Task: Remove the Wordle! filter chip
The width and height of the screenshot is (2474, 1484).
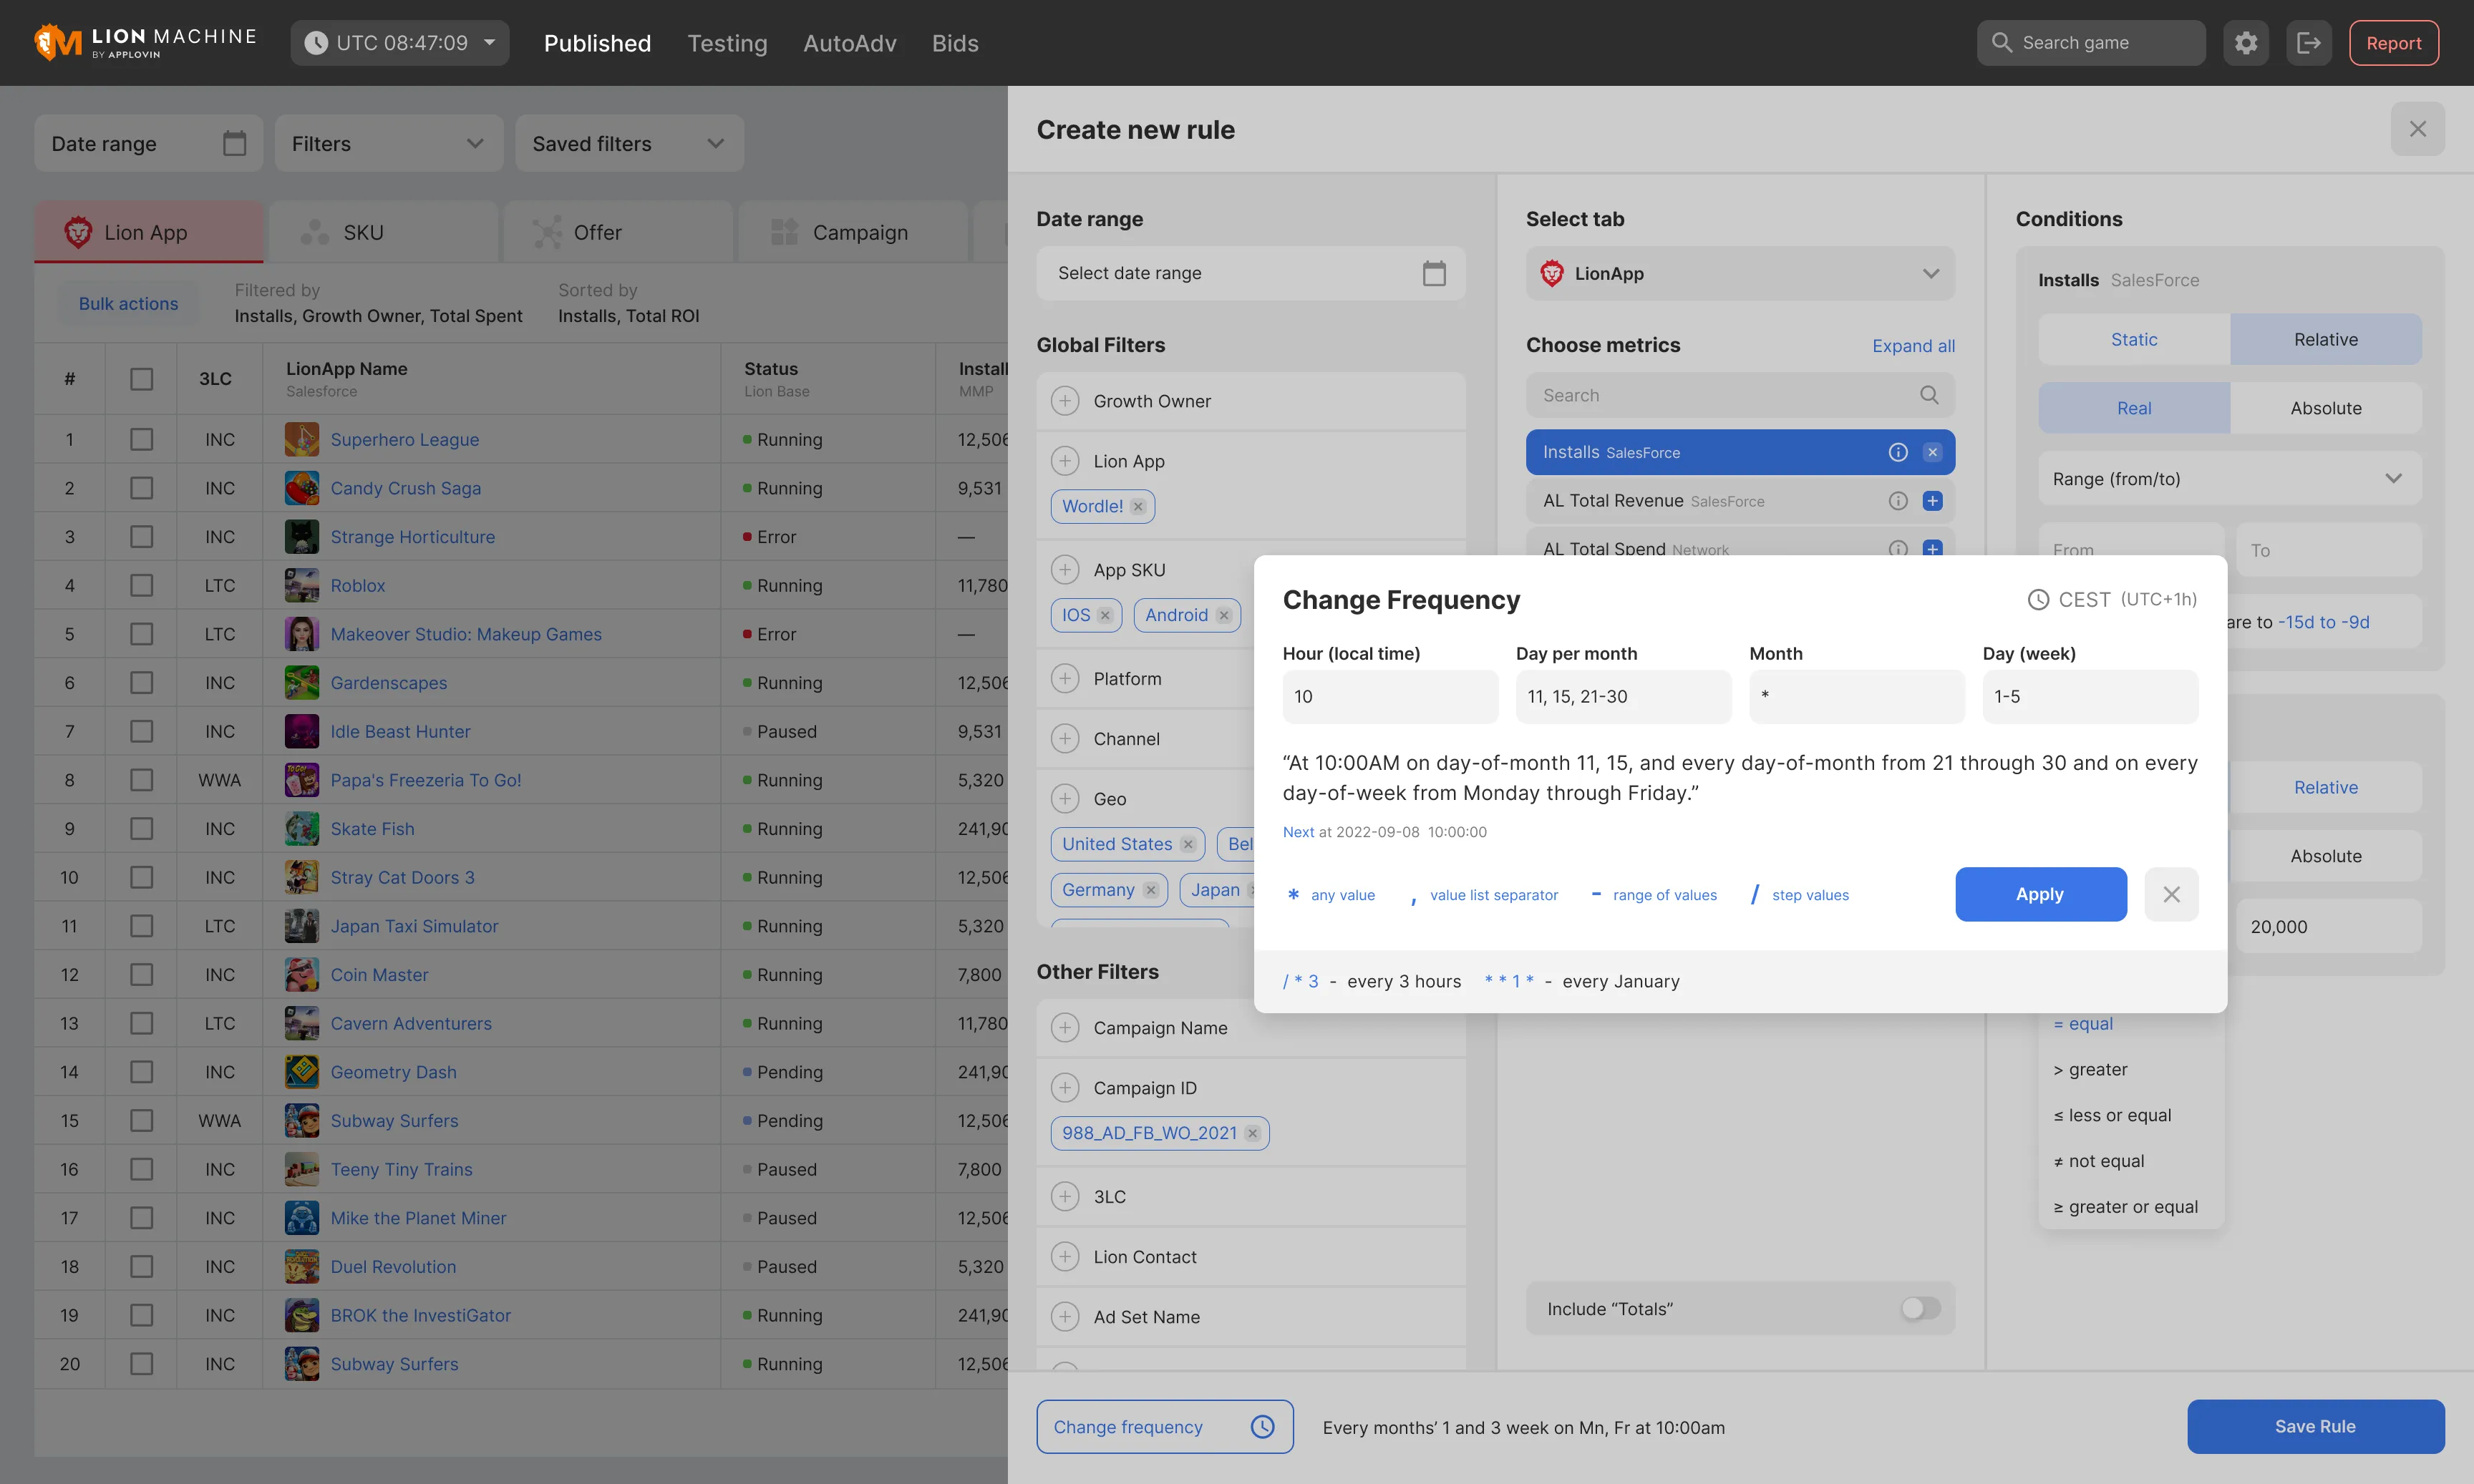Action: 1138,506
